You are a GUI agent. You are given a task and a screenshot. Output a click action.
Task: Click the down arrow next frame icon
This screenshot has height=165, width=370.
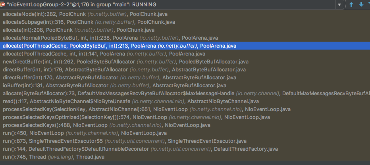361,5
